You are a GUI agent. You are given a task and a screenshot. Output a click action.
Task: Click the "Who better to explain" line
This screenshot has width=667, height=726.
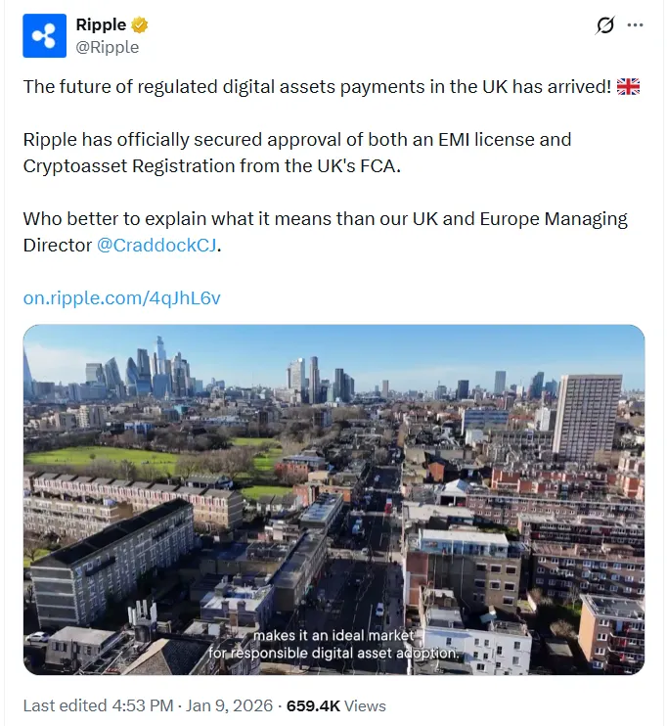(x=325, y=218)
